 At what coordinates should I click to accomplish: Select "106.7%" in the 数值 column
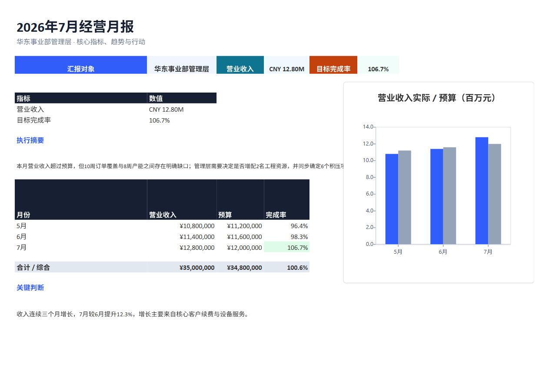tap(182, 120)
